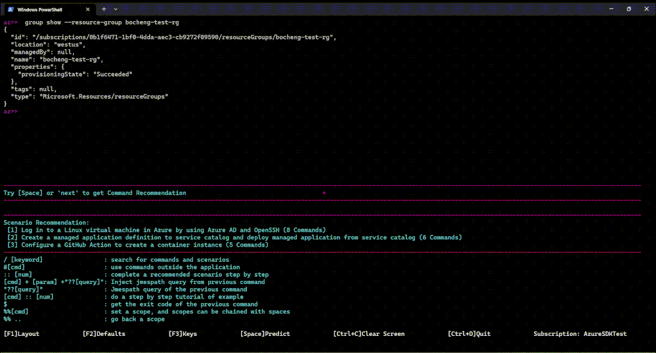
Task: Click scenario [3] Configure a GitHub Action
Action: pyautogui.click(x=138, y=245)
